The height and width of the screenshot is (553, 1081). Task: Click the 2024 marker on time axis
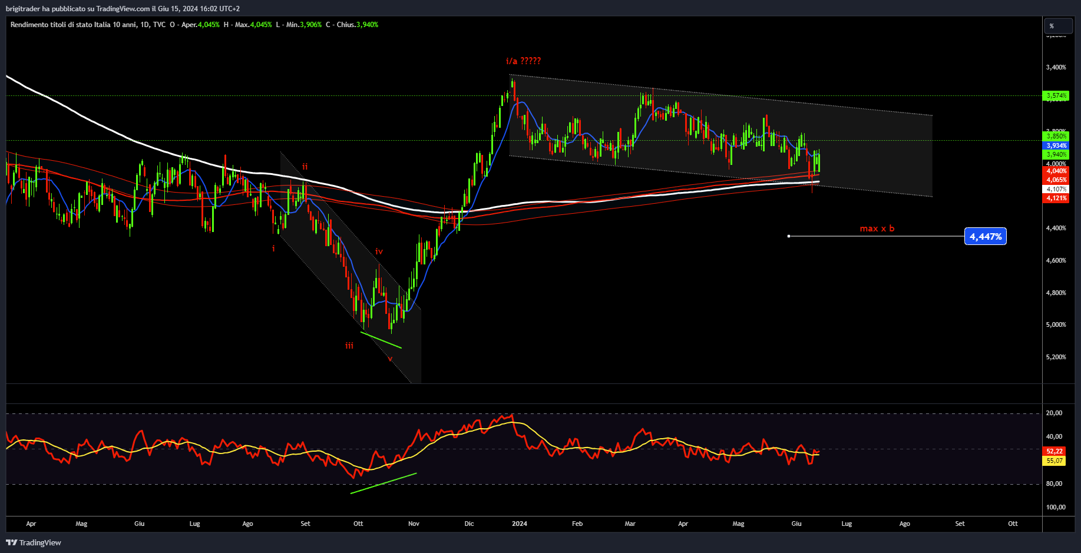(520, 524)
